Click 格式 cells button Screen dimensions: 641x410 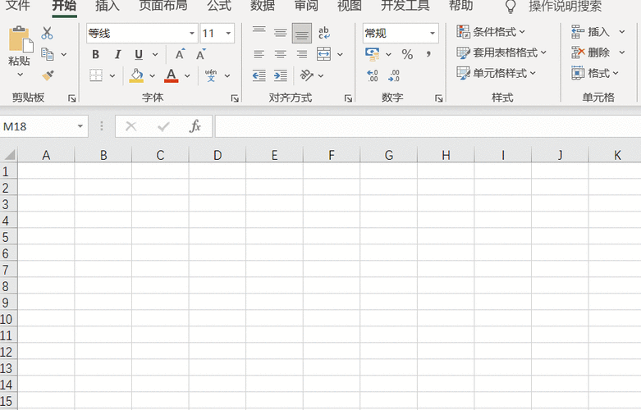point(595,73)
